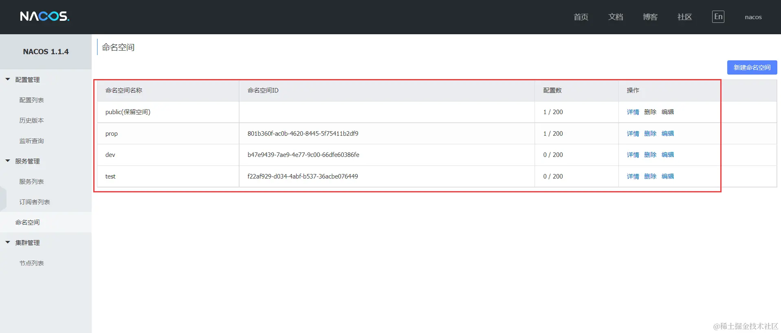Click the NACOS logo

pos(45,16)
